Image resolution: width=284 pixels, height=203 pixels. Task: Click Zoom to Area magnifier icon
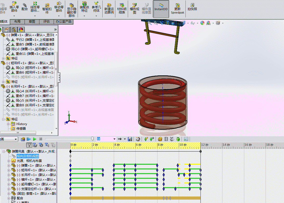coord(156,23)
